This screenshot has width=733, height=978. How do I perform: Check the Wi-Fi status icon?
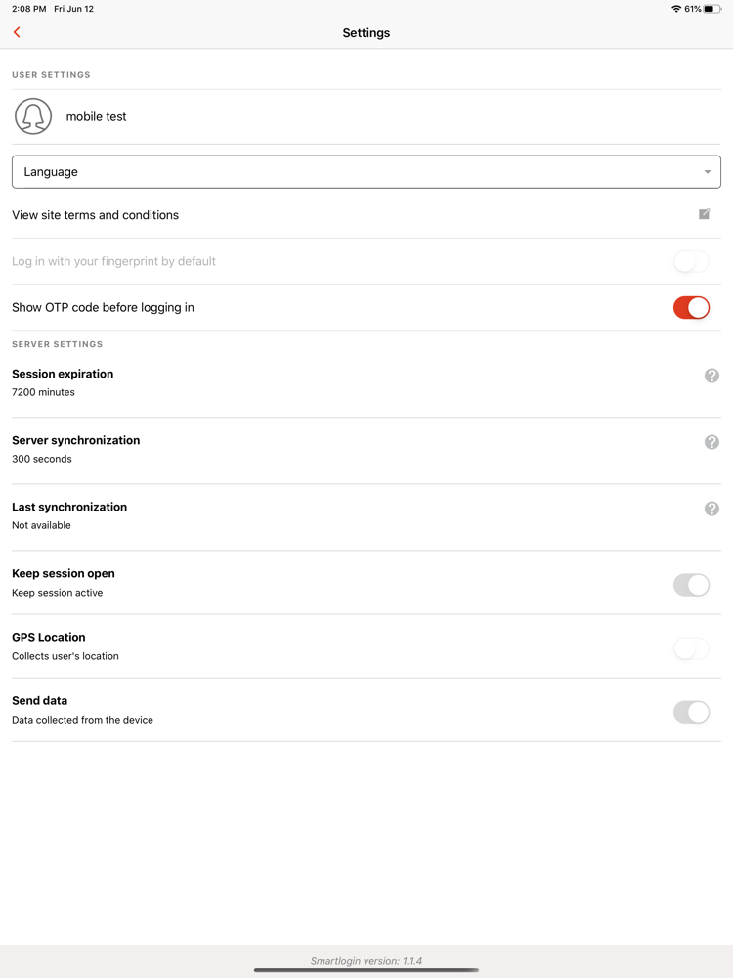click(675, 9)
